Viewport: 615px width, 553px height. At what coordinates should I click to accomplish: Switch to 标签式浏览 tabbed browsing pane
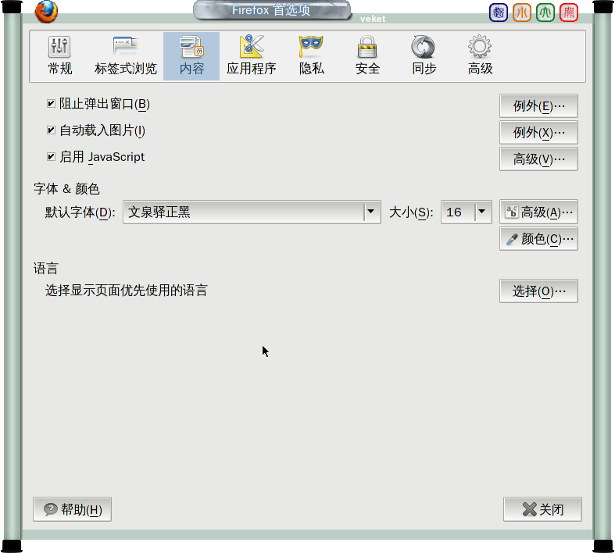[x=126, y=56]
